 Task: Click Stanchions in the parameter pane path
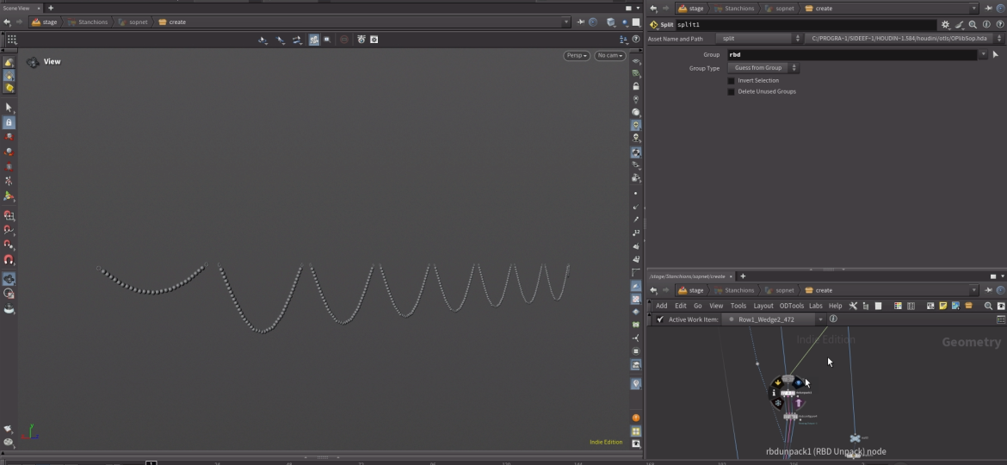tap(739, 9)
